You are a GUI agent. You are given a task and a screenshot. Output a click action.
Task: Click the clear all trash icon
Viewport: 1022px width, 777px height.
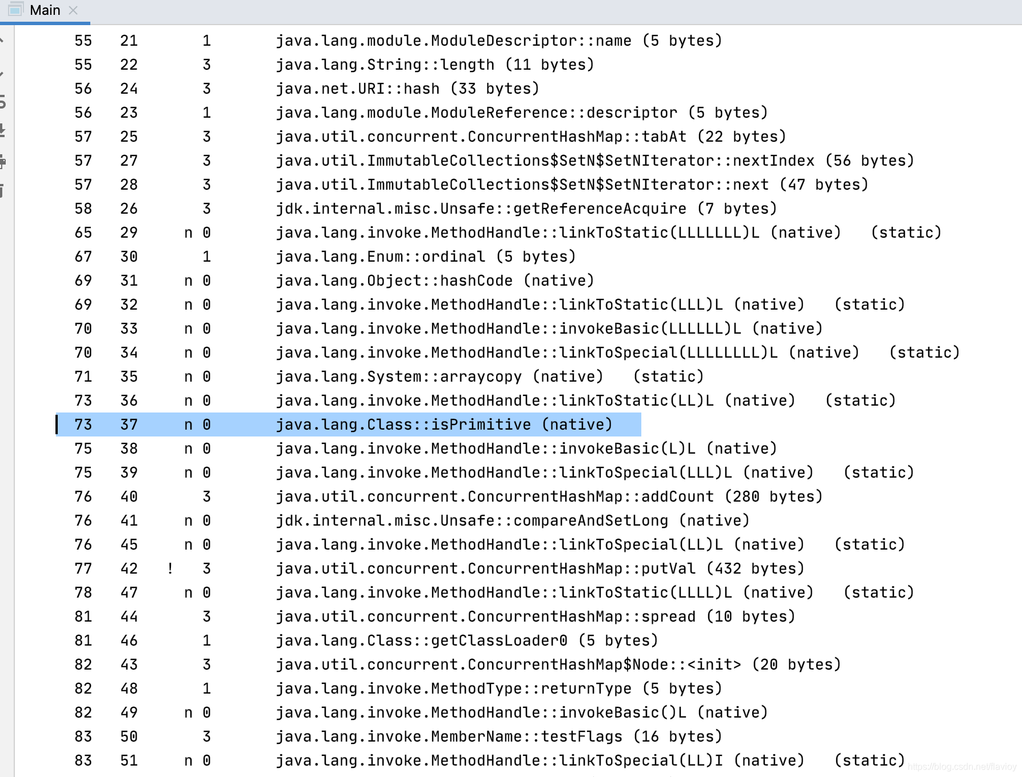[x=3, y=191]
